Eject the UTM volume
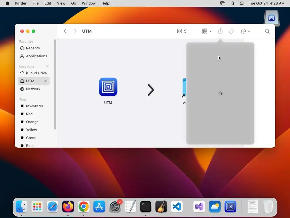Screen dimensions: 290x218 [x=46, y=81]
